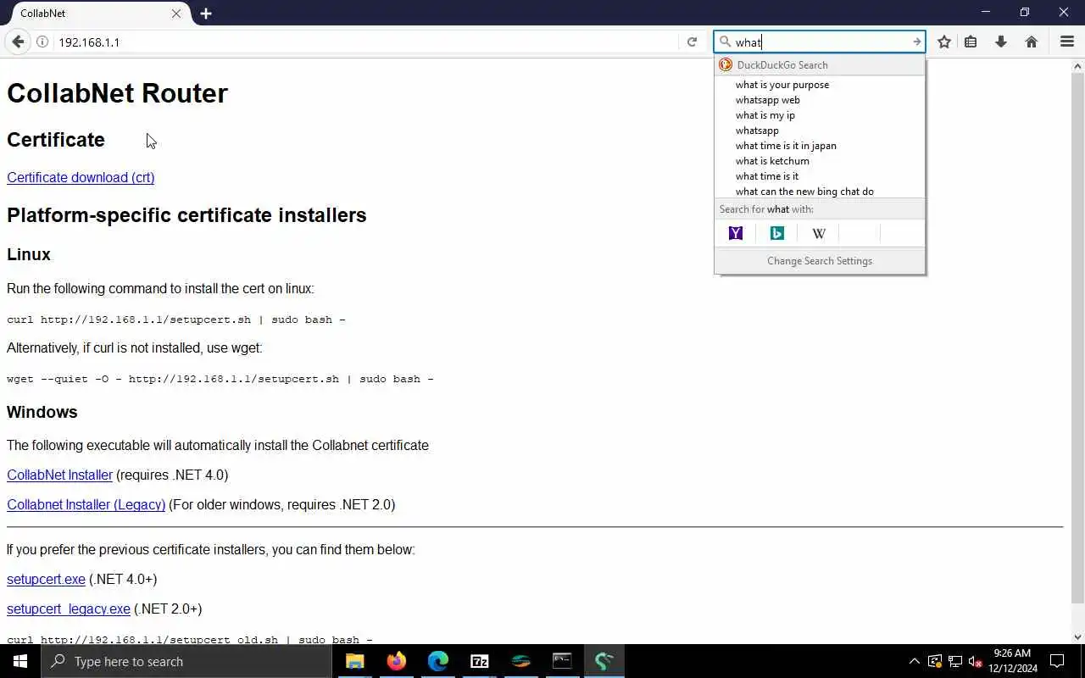
Task: Choose "what can the new bing chat do"
Action: point(820,192)
